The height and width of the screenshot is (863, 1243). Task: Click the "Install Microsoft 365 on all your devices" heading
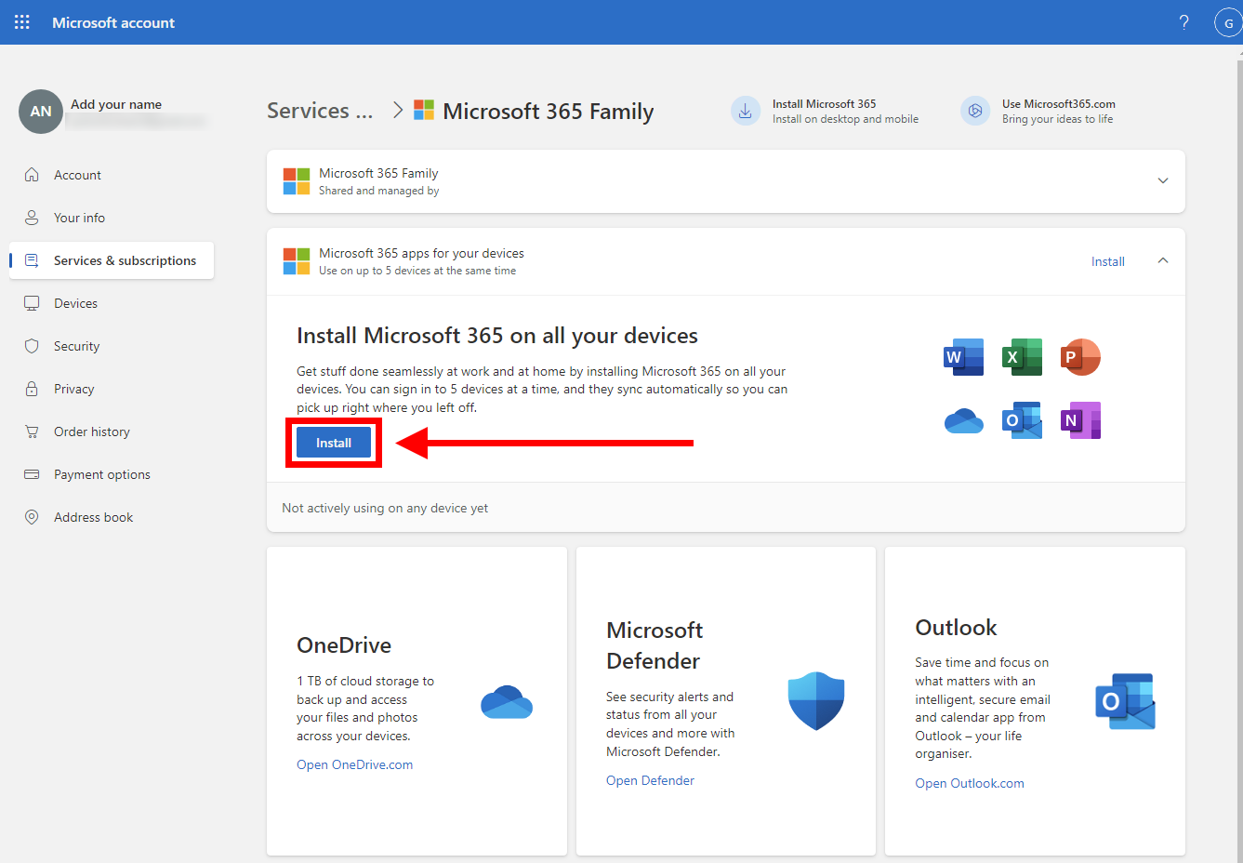(497, 336)
